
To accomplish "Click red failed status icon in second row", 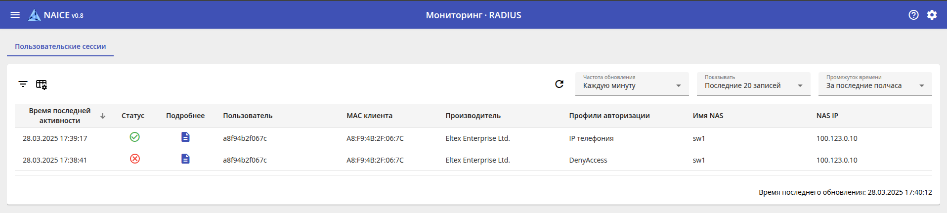I will [134, 159].
